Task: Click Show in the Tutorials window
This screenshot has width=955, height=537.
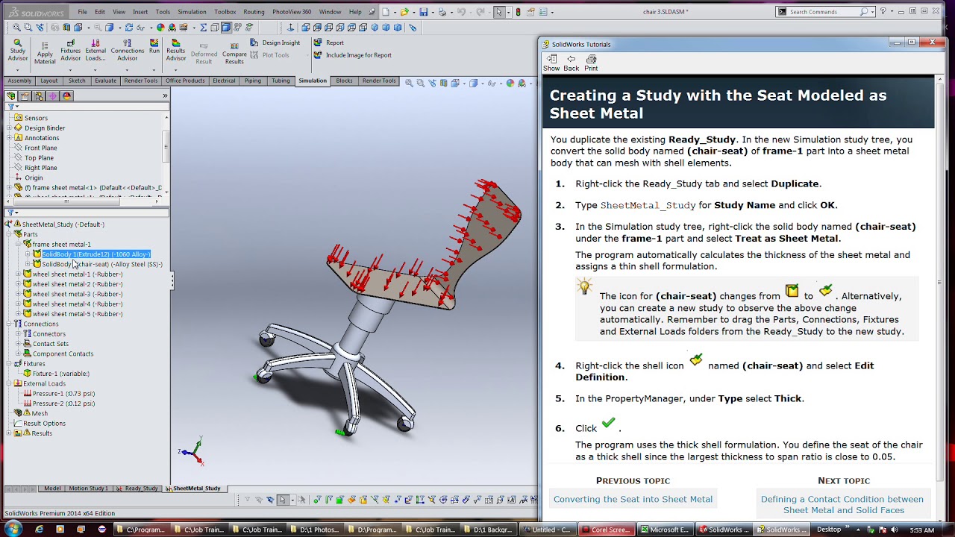Action: click(x=551, y=63)
